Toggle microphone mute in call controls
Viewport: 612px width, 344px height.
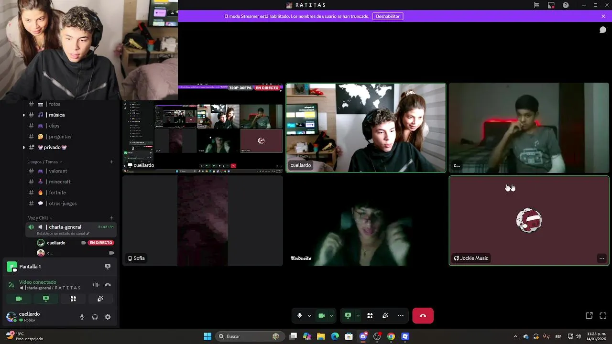(x=300, y=316)
